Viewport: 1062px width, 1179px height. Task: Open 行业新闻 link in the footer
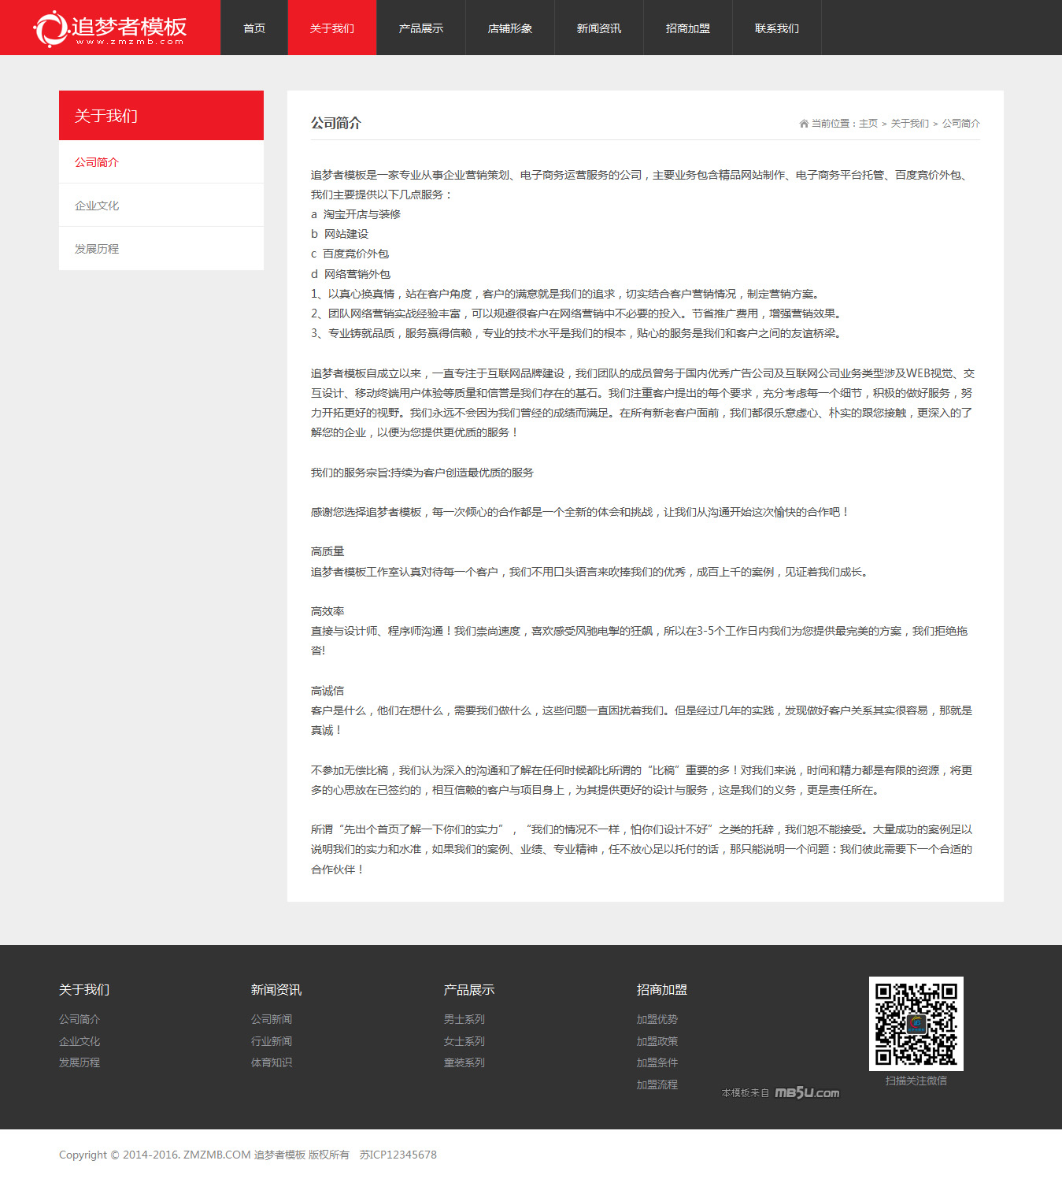coord(272,1041)
